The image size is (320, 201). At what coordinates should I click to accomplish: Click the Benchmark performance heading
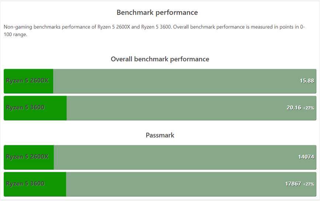pos(157,13)
